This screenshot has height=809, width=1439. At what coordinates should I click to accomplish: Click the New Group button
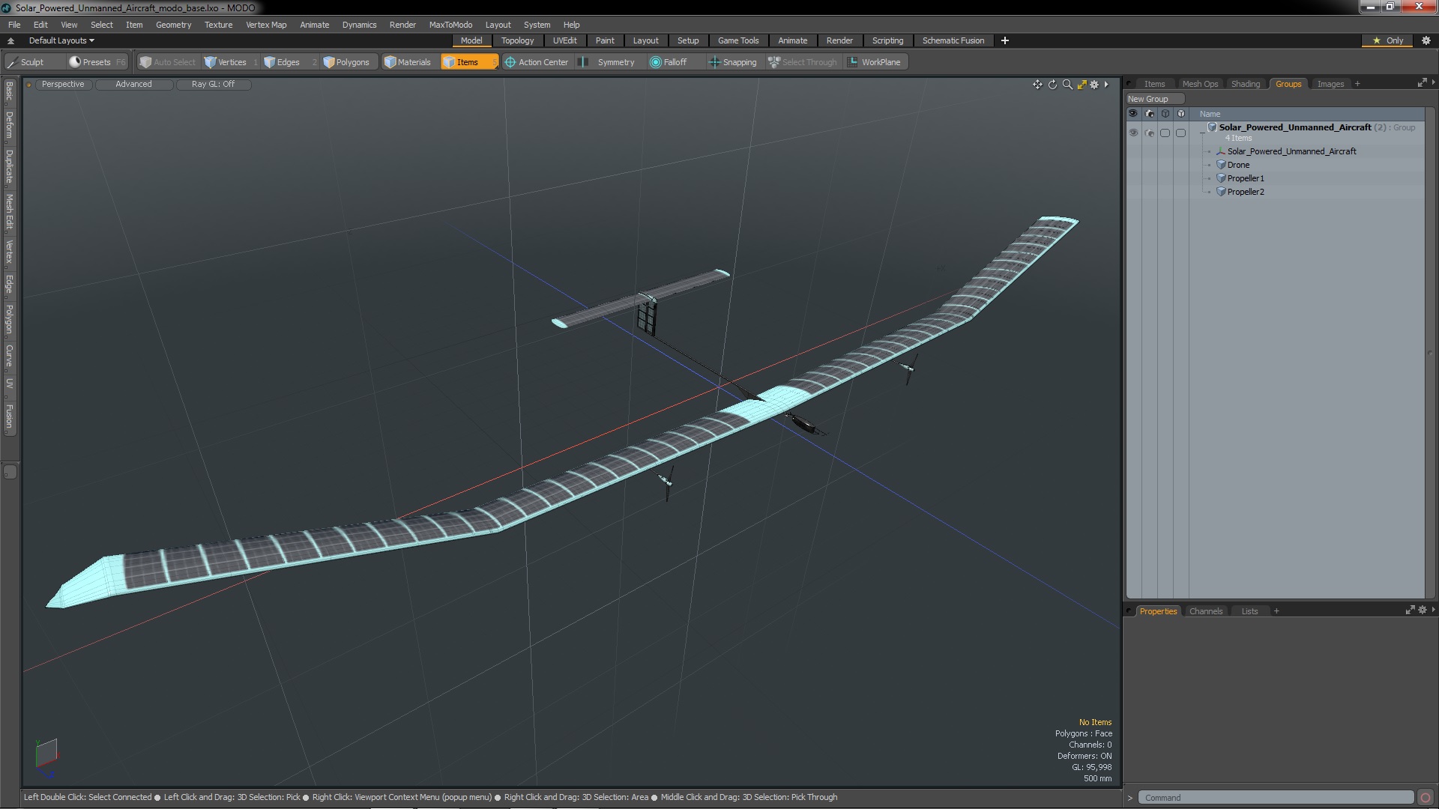[1154, 99]
